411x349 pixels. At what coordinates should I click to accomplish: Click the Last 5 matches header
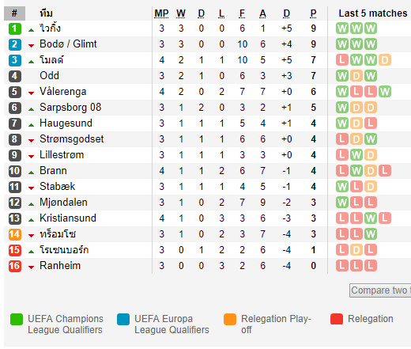[373, 13]
